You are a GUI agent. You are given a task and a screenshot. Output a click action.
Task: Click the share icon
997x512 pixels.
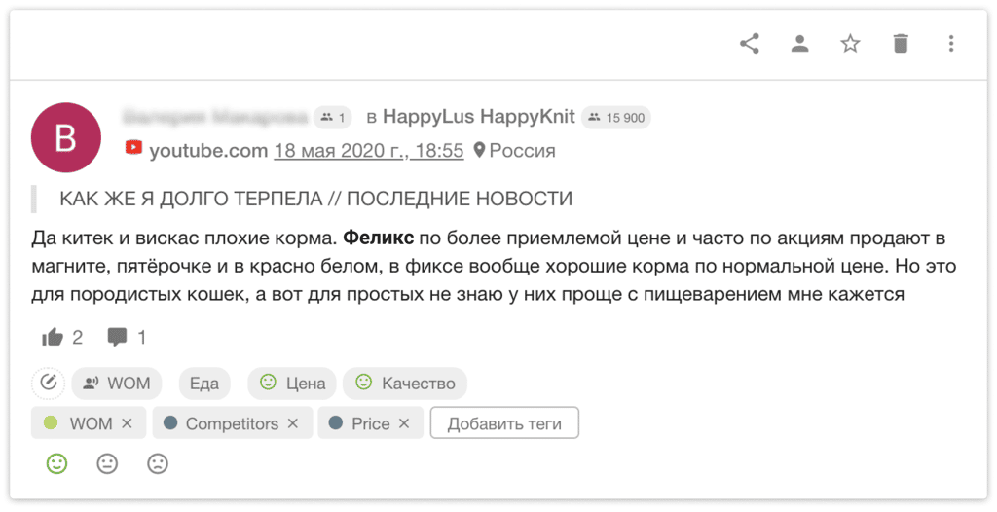[750, 43]
